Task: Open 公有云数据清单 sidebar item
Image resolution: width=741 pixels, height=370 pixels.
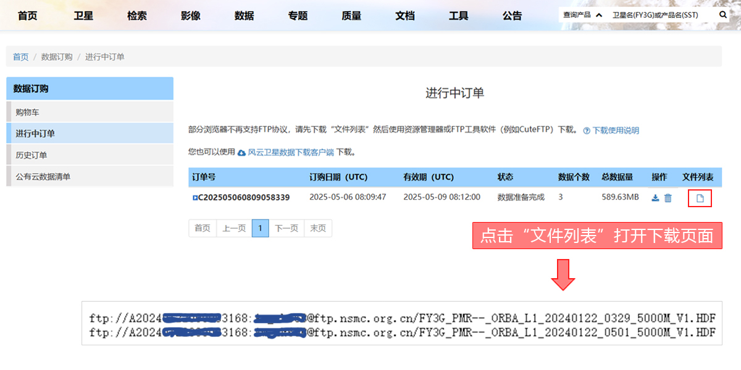Action: (43, 176)
